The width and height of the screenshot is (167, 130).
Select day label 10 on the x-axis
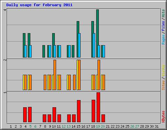(54, 126)
